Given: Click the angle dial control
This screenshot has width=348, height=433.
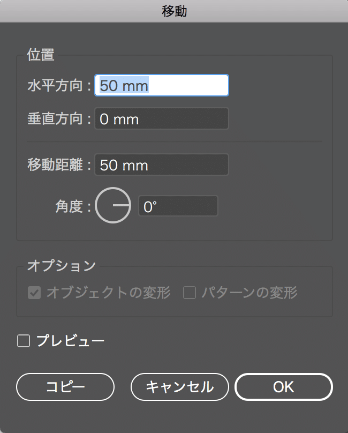Looking at the screenshot, I should 113,205.
